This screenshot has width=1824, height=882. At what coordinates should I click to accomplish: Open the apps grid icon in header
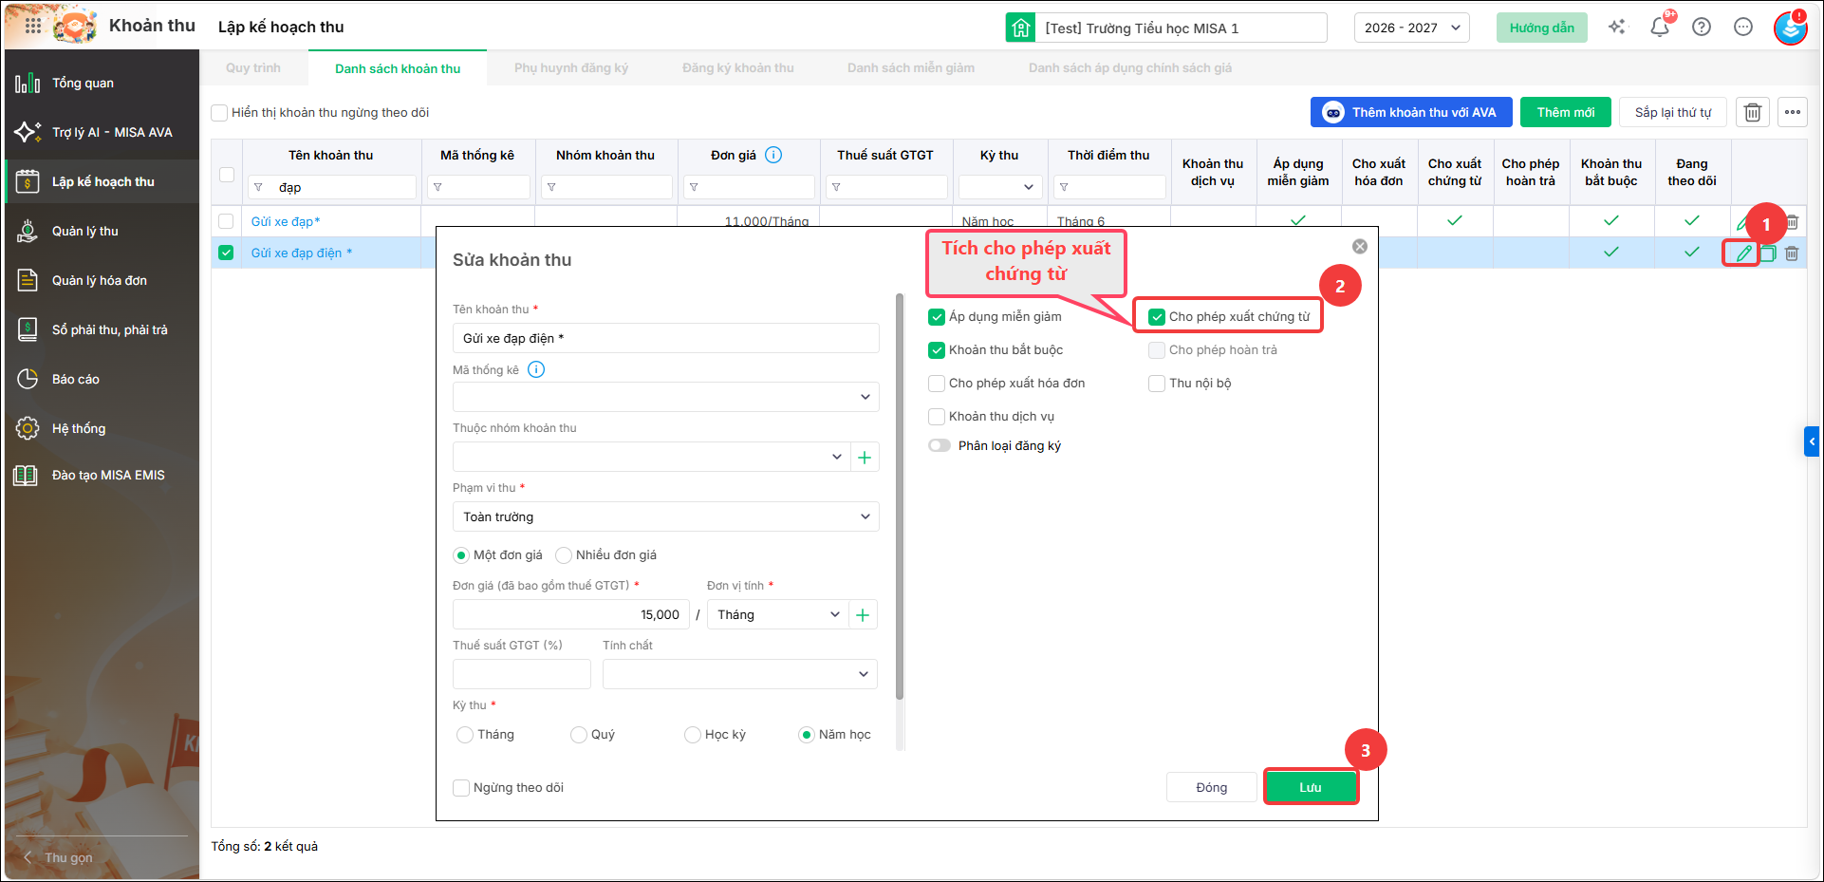(x=33, y=27)
